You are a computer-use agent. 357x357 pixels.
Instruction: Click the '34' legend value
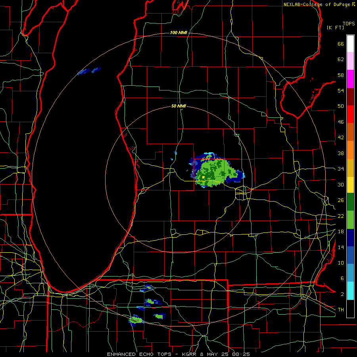341,169
